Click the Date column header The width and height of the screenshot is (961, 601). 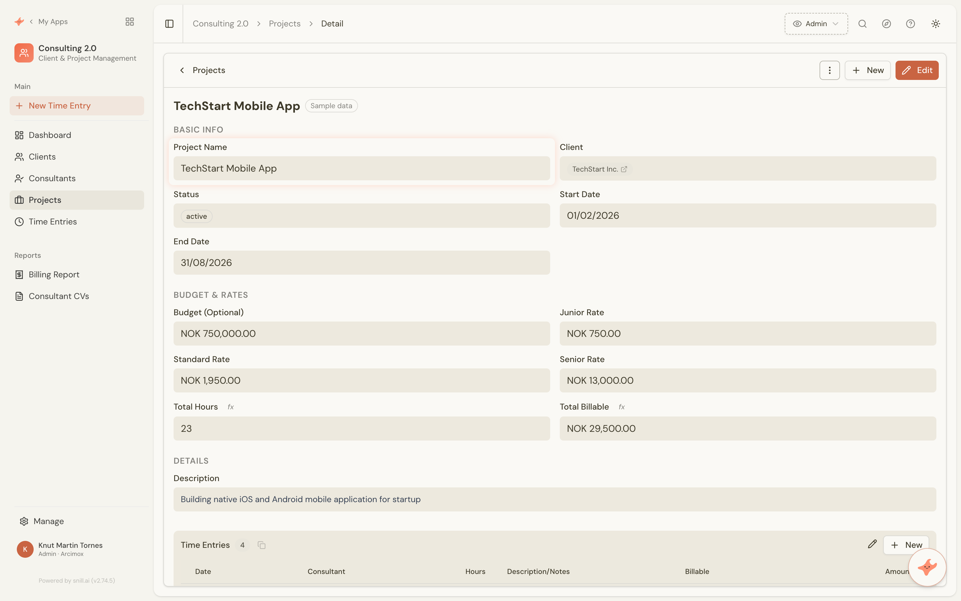[203, 571]
